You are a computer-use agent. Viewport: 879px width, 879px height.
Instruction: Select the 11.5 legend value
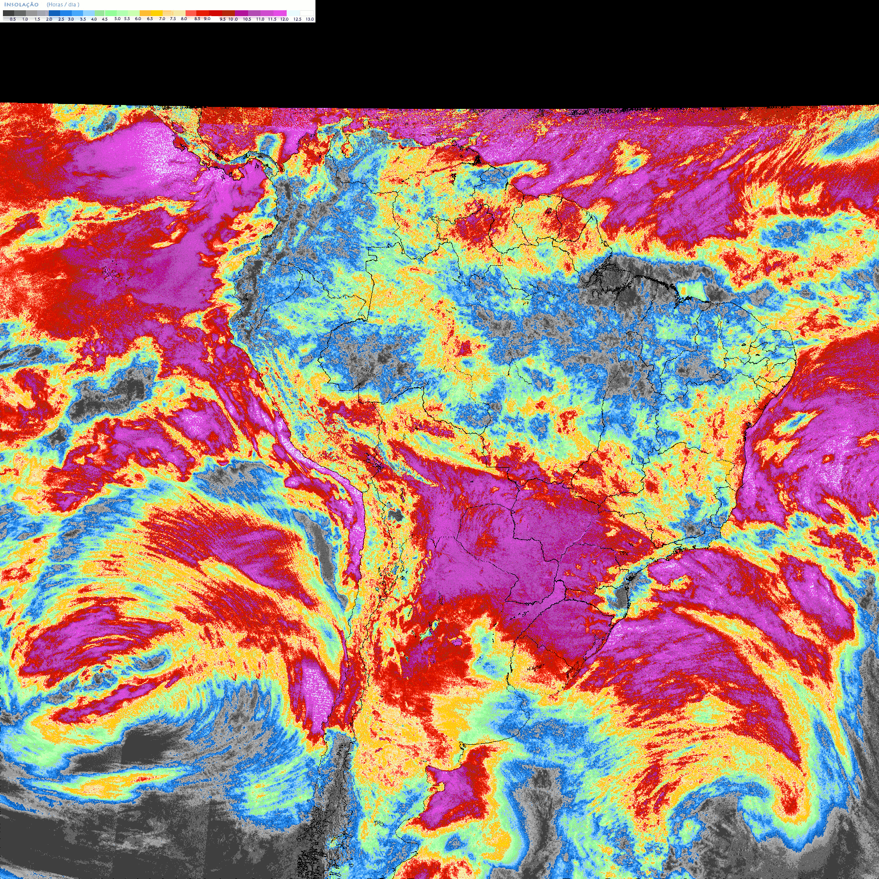tap(272, 19)
